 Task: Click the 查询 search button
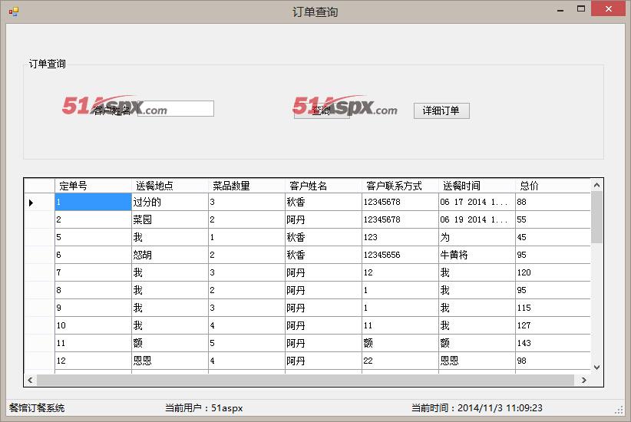pyautogui.click(x=321, y=110)
